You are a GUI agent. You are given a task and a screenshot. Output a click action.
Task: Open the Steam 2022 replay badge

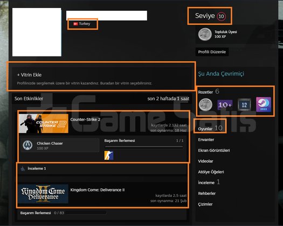pyautogui.click(x=264, y=104)
